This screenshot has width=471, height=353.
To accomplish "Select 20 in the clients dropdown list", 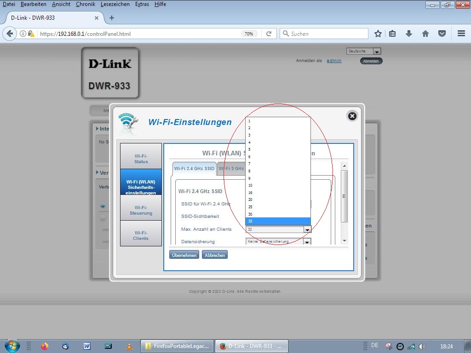I will click(x=278, y=199).
